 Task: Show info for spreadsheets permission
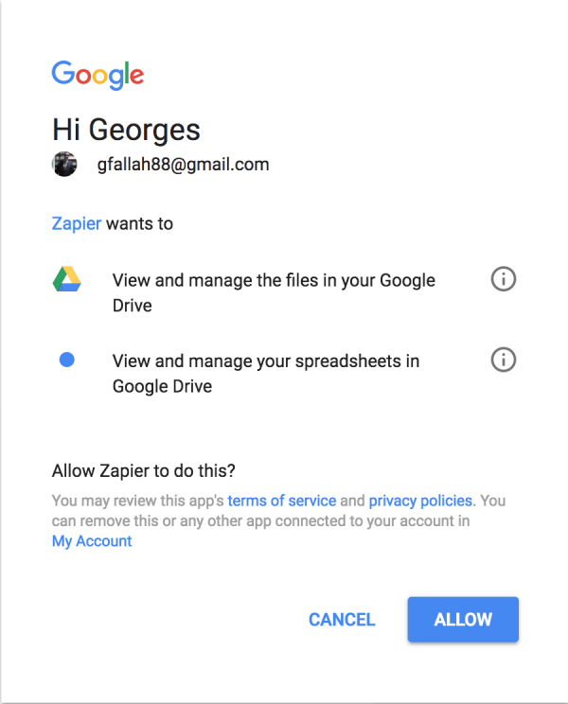click(x=504, y=360)
